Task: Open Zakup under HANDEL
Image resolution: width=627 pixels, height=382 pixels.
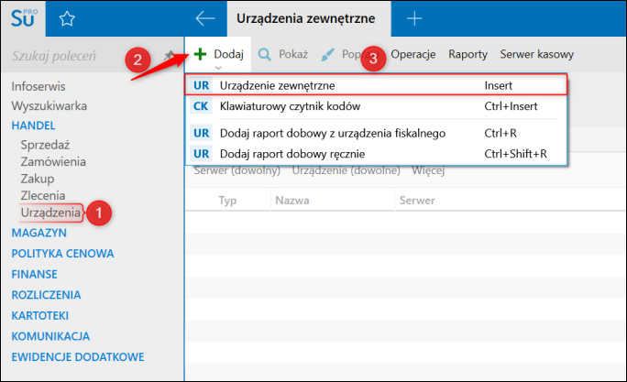Action: point(38,179)
